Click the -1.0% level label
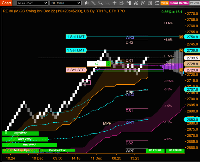 (168, 106)
